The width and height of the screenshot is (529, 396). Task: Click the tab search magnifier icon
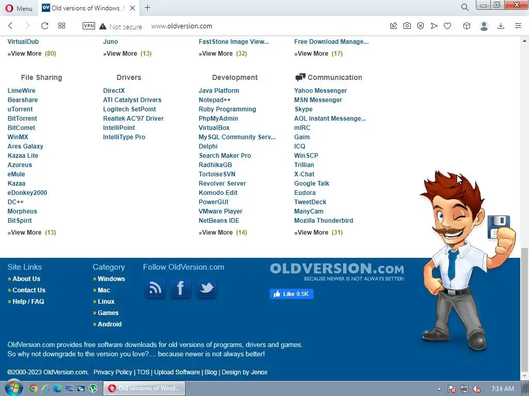(x=464, y=7)
